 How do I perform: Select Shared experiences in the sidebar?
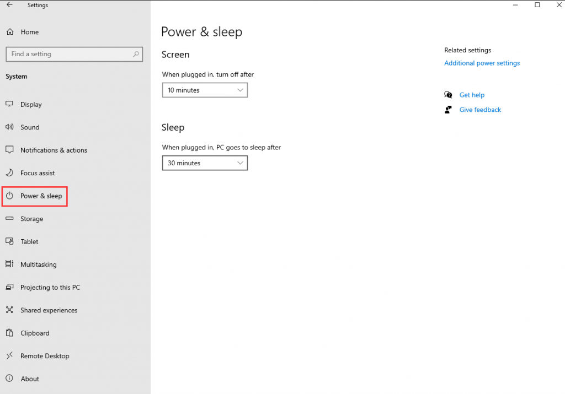click(49, 310)
